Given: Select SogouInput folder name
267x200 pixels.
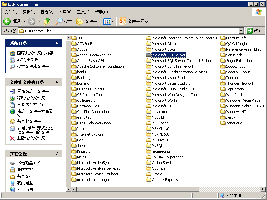Looking at the screenshot, I should tap(235, 66).
